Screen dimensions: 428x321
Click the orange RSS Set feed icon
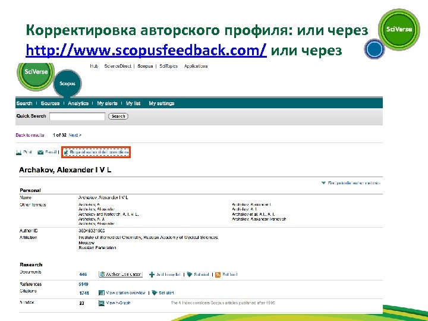(x=218, y=275)
